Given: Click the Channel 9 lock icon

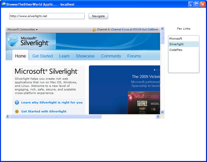Looking at the screenshot, I should tap(94, 29).
